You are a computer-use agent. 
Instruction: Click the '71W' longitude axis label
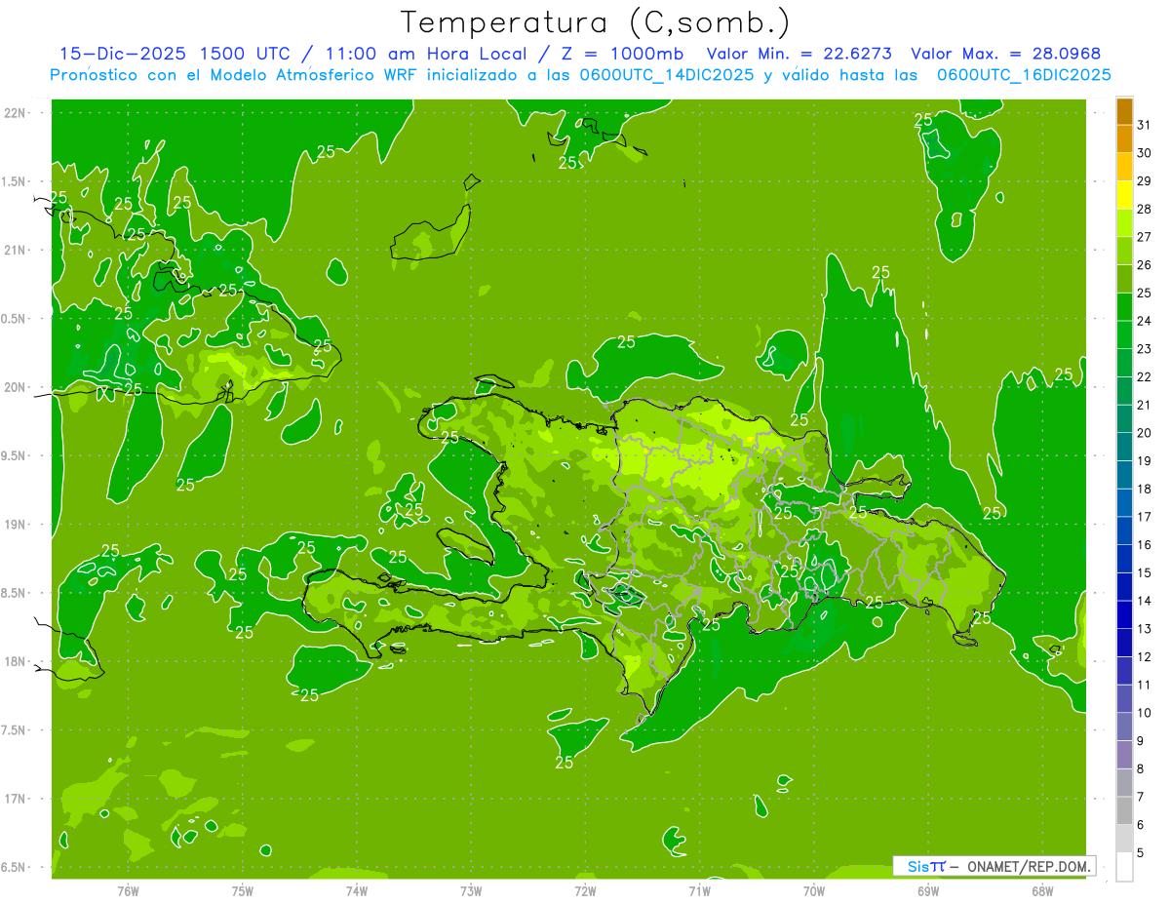pos(699,891)
